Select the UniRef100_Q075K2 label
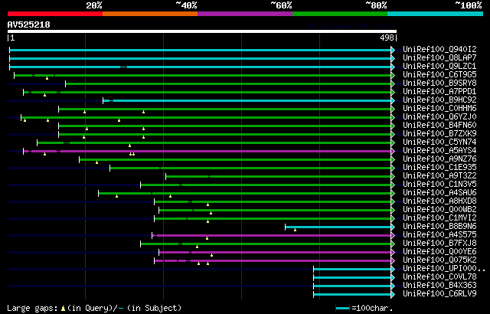490x314 pixels. [439, 260]
